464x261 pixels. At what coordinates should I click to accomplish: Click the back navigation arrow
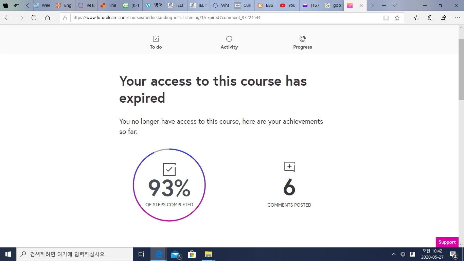(7, 18)
